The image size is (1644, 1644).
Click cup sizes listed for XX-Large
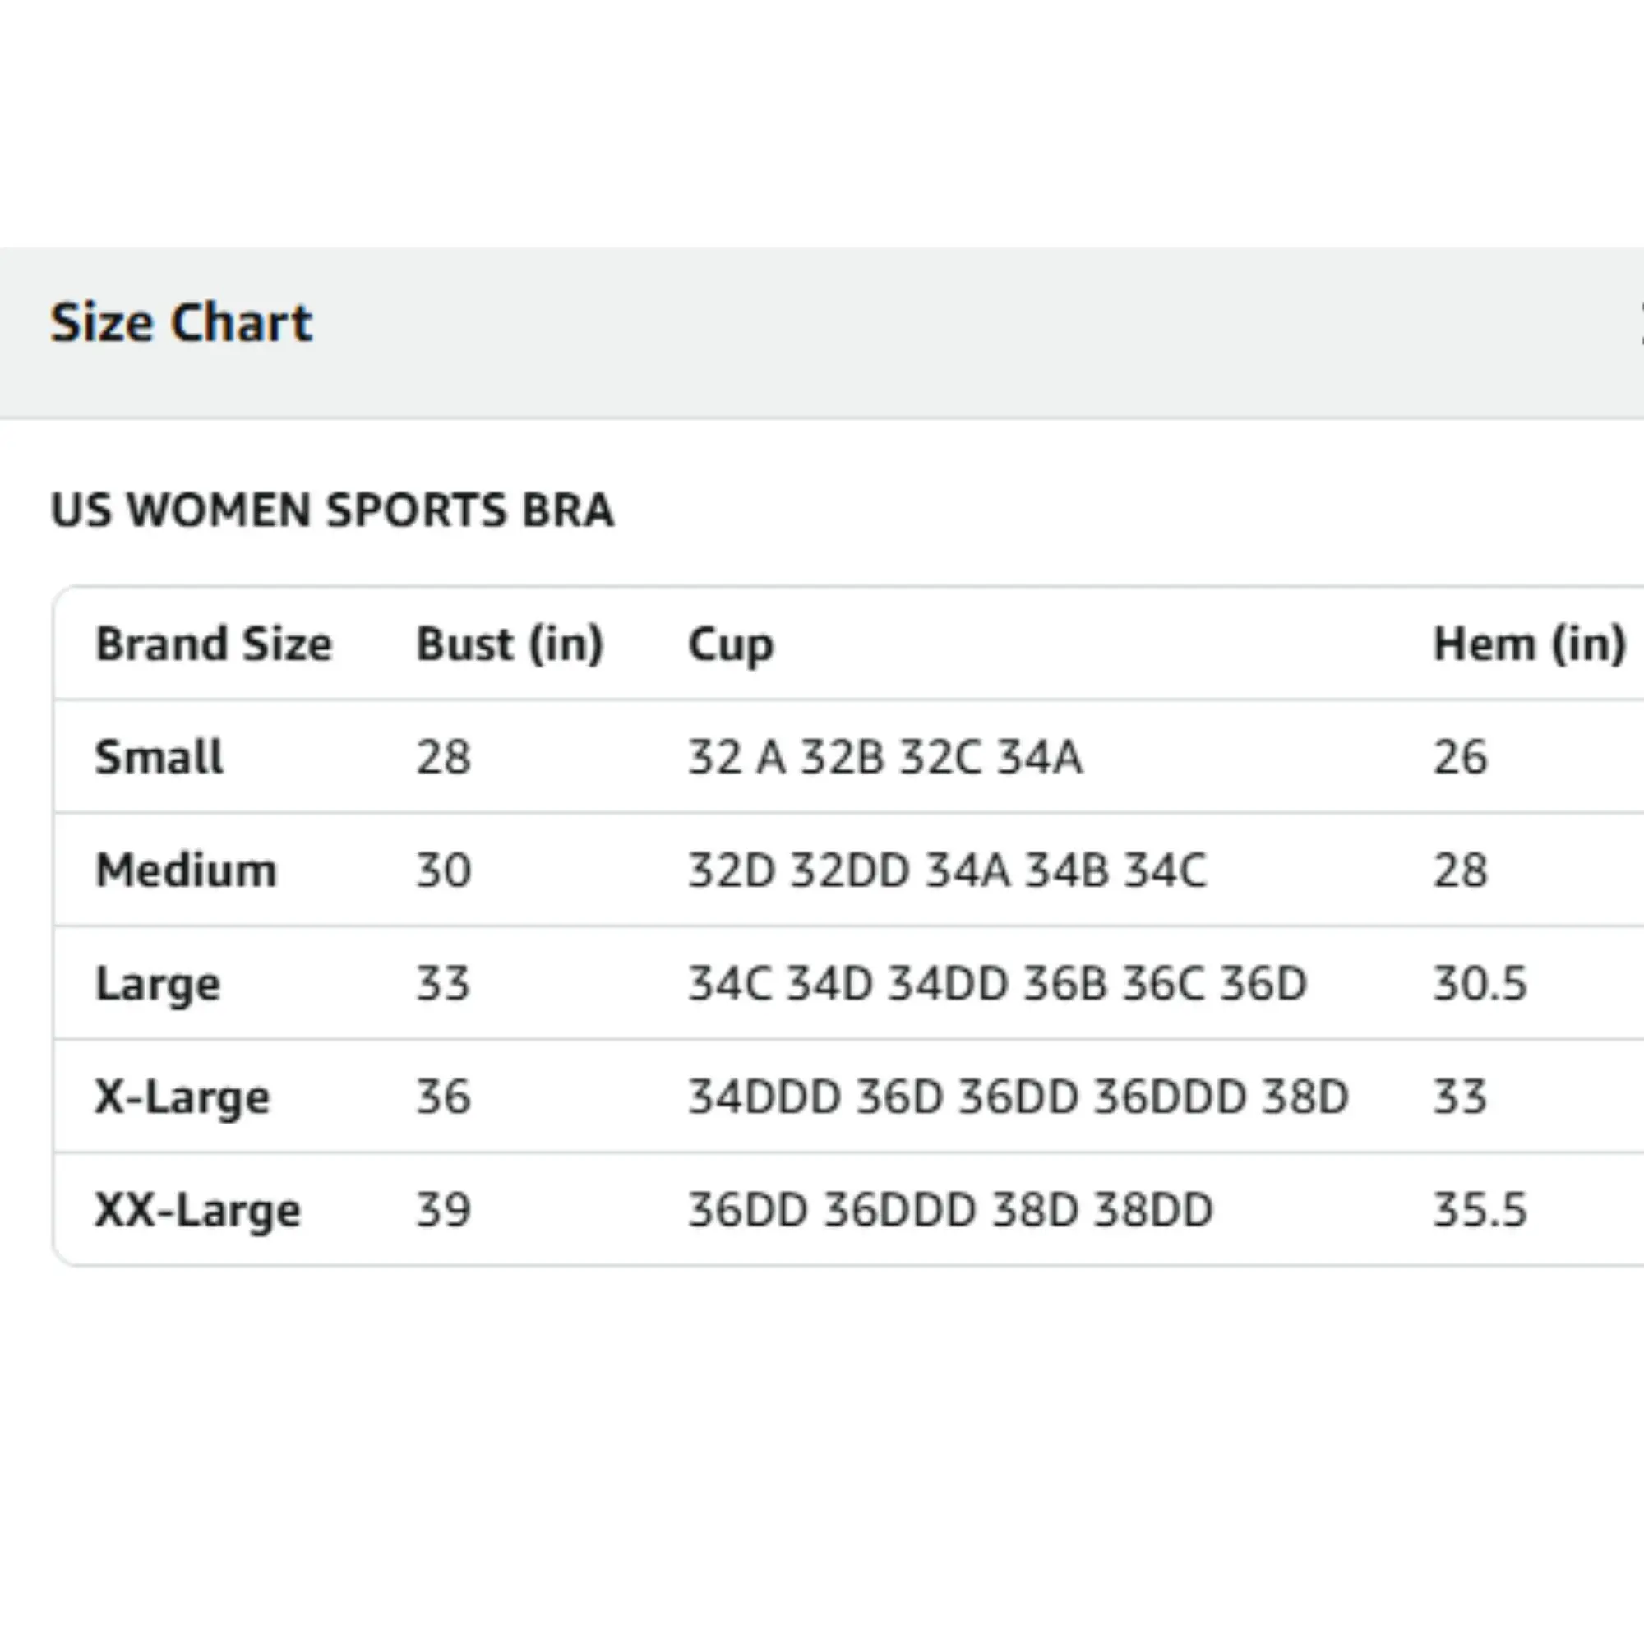pyautogui.click(x=949, y=1210)
